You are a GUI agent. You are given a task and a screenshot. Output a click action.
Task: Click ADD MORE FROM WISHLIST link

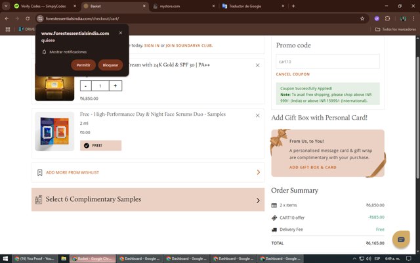[x=72, y=172]
